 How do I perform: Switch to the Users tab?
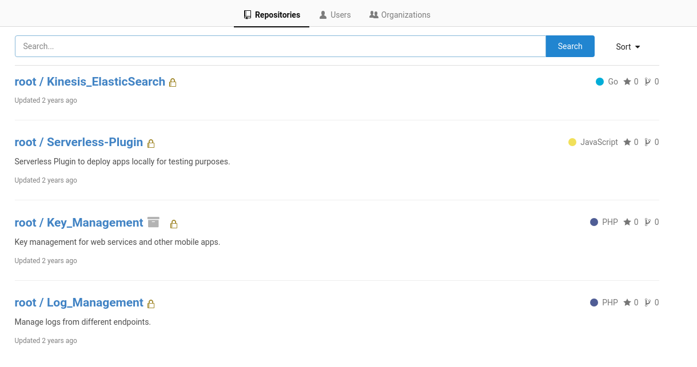(335, 15)
